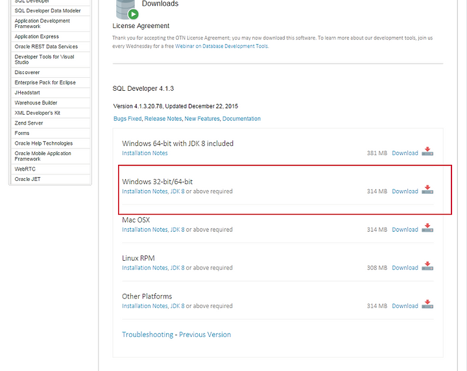Image resolution: width=467 pixels, height=371 pixels.
Task: Open the Download link for Windows 64-bit with JDK 8
Action: [405, 153]
